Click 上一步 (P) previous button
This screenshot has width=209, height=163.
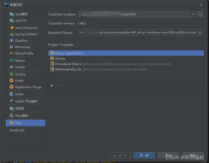point(120,155)
